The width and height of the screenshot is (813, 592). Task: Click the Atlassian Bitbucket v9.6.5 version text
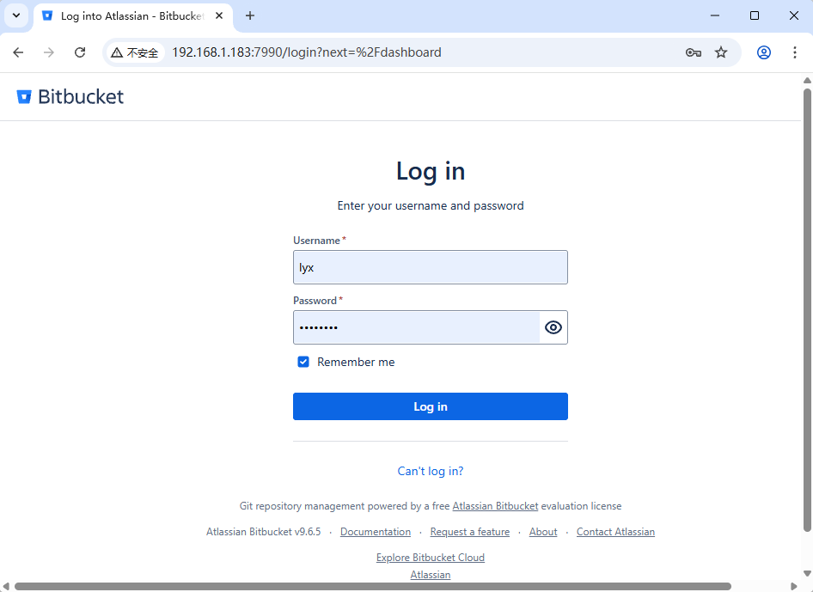263,532
